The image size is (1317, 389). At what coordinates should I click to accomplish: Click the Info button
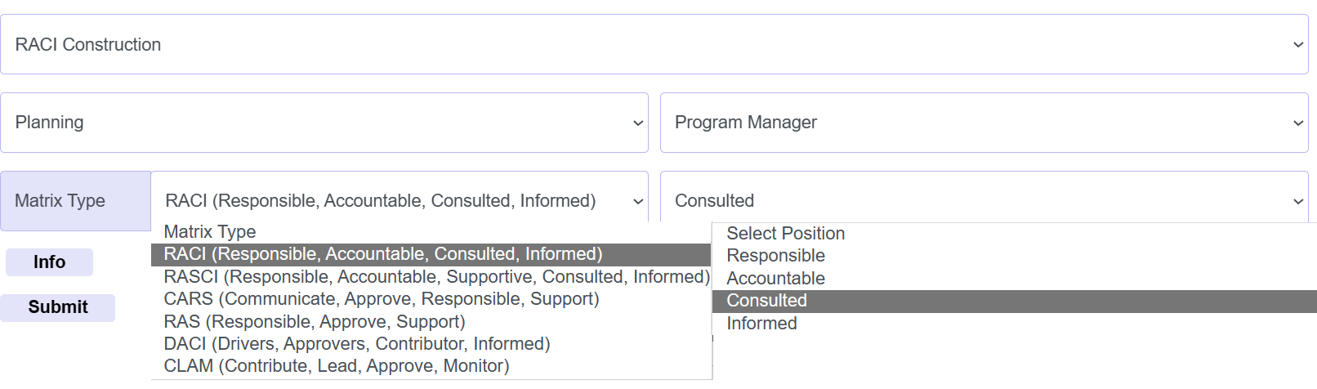[x=49, y=262]
